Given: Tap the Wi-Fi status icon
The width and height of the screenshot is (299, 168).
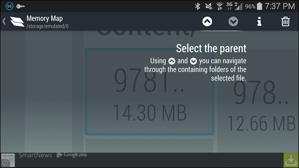Looking at the screenshot, I should [x=220, y=6].
